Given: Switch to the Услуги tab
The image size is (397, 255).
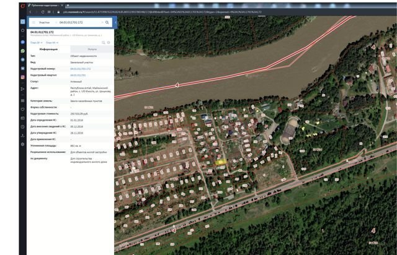Looking at the screenshot, I should (92, 50).
